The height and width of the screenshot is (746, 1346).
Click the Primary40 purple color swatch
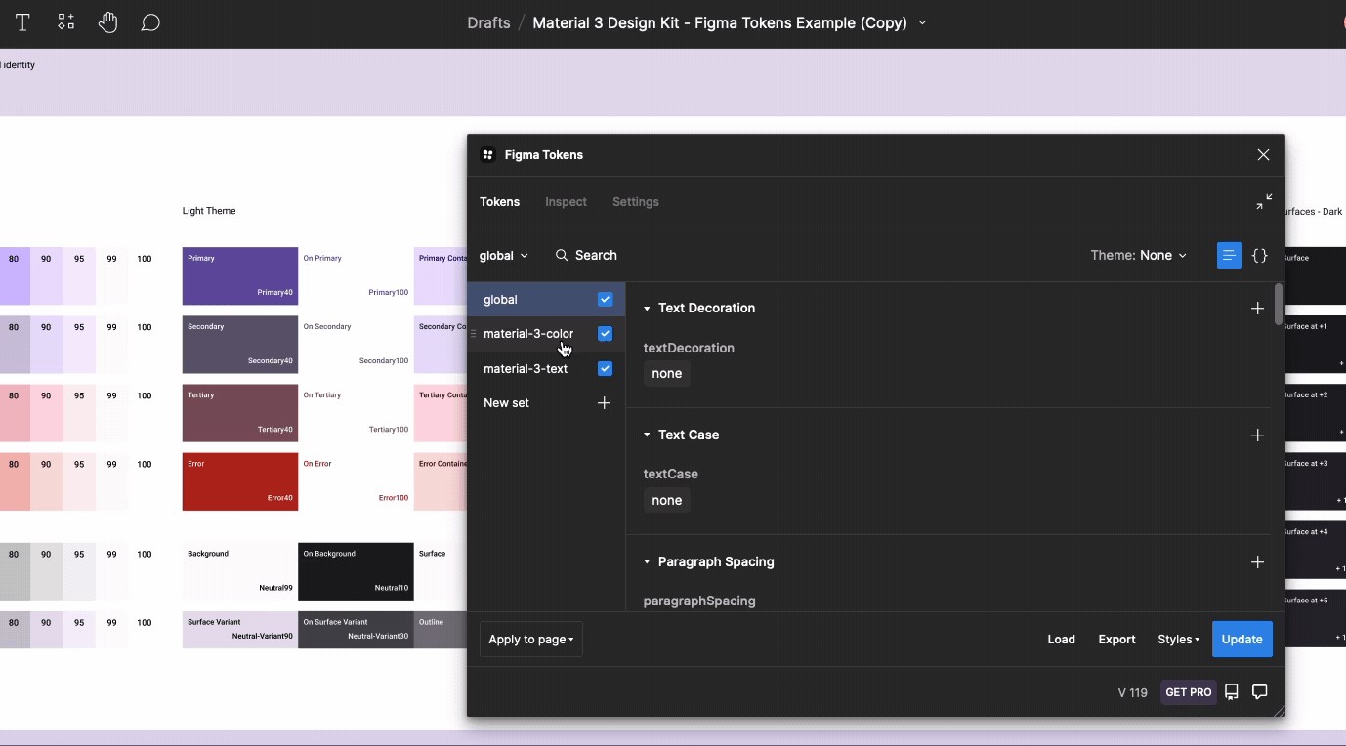pos(240,276)
